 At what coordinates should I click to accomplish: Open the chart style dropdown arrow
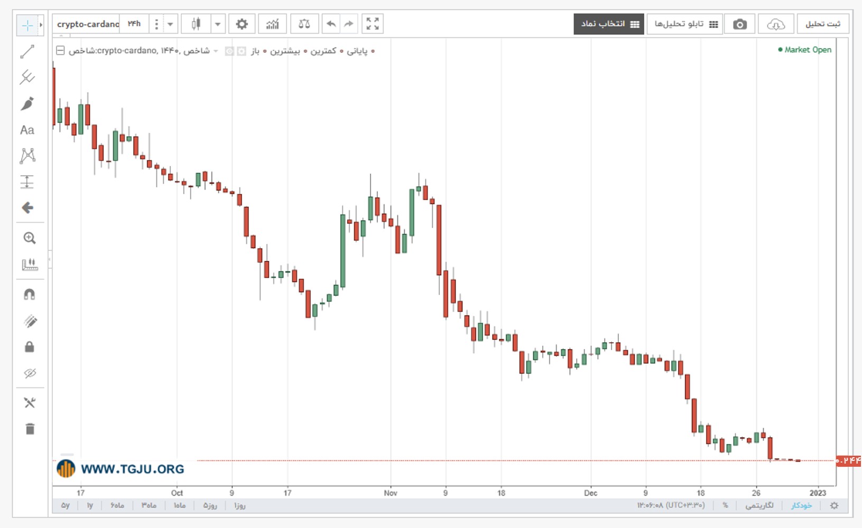(x=218, y=24)
